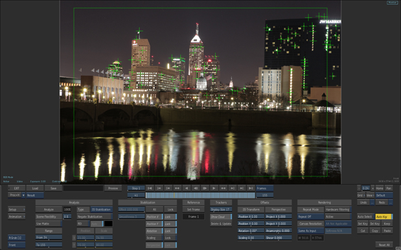
Task: Jump to the first frame of the clip
Action: [x=150, y=188]
